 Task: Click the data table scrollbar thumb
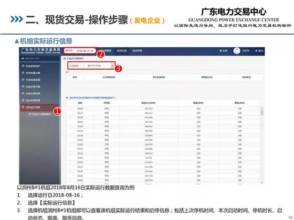click(x=262, y=112)
